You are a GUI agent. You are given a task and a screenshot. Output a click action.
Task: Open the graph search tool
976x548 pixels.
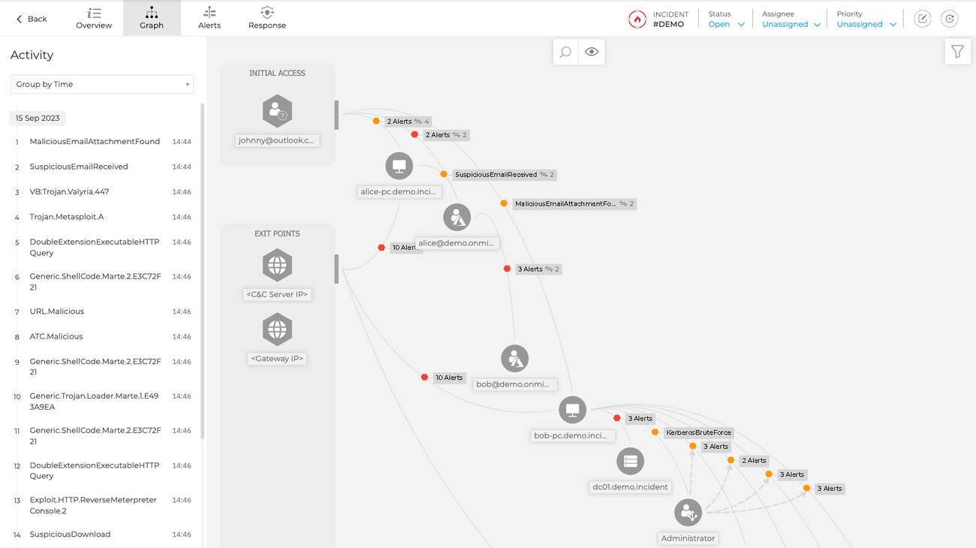pyautogui.click(x=565, y=51)
